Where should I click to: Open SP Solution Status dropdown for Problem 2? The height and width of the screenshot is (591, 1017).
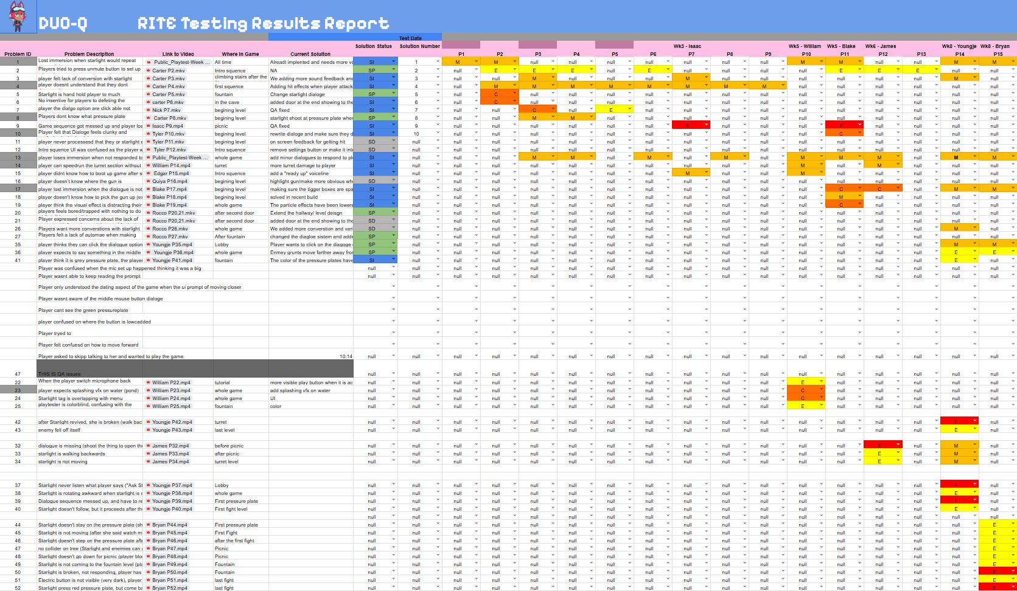[393, 70]
